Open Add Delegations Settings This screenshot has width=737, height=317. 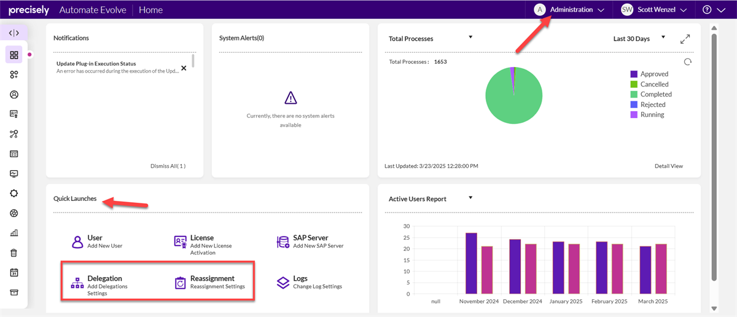[108, 290]
